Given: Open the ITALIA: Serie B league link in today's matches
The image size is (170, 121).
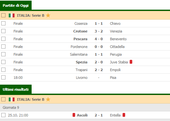Looking at the screenshot, I should [x=31, y=15].
